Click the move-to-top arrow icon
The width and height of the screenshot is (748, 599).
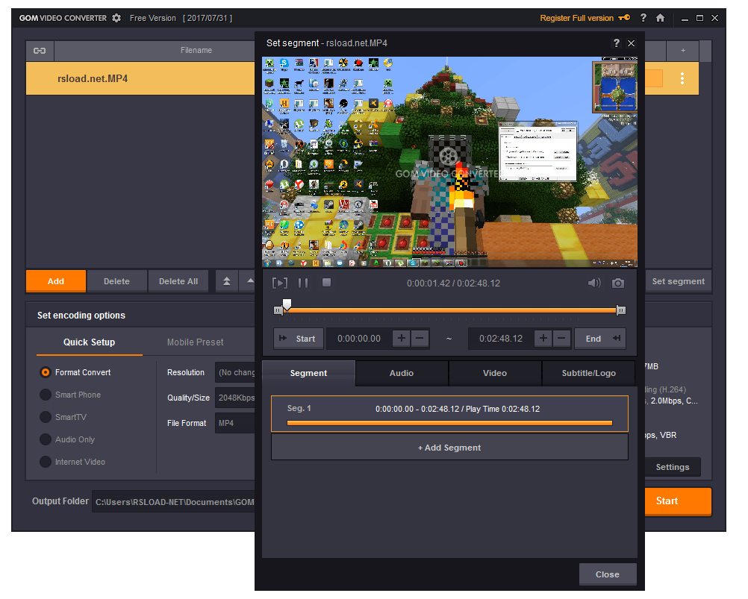(226, 281)
